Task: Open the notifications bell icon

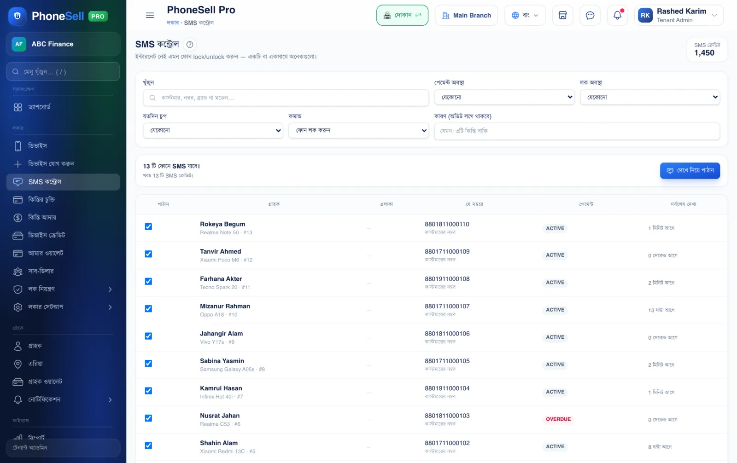Action: pyautogui.click(x=617, y=15)
